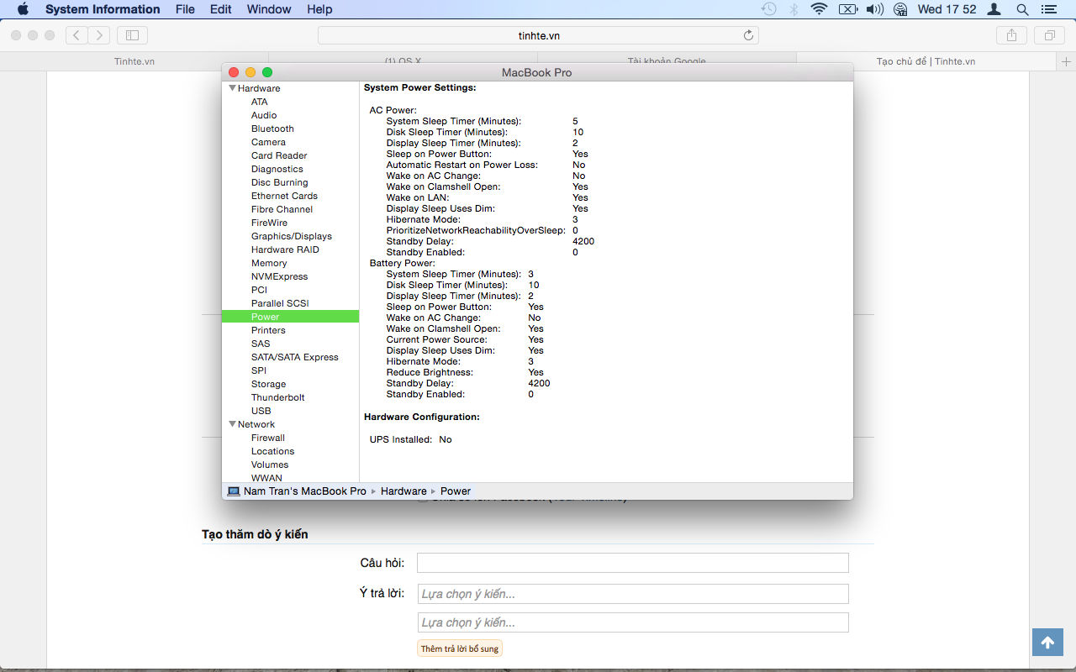Click the Safari address bar
This screenshot has width=1076, height=672.
pyautogui.click(x=538, y=35)
